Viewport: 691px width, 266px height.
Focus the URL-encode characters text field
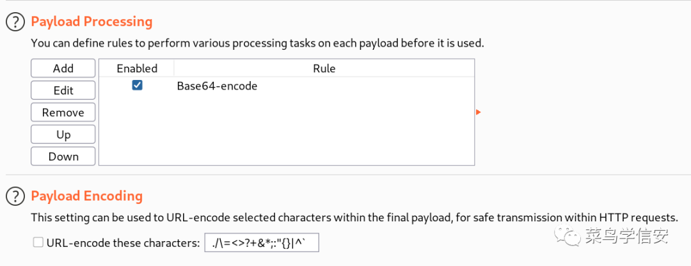(262, 242)
